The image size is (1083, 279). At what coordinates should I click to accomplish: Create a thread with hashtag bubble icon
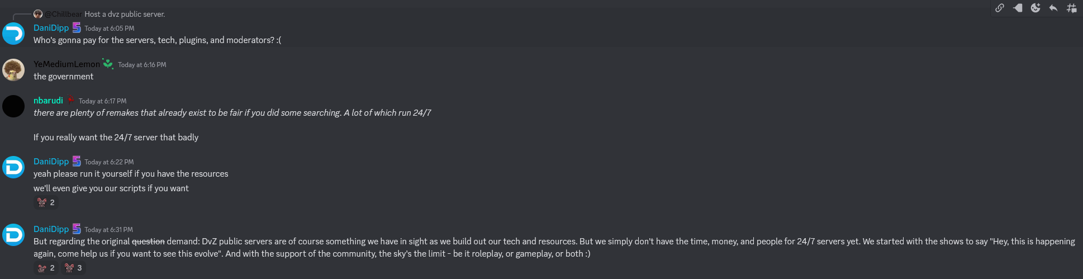click(x=1071, y=8)
